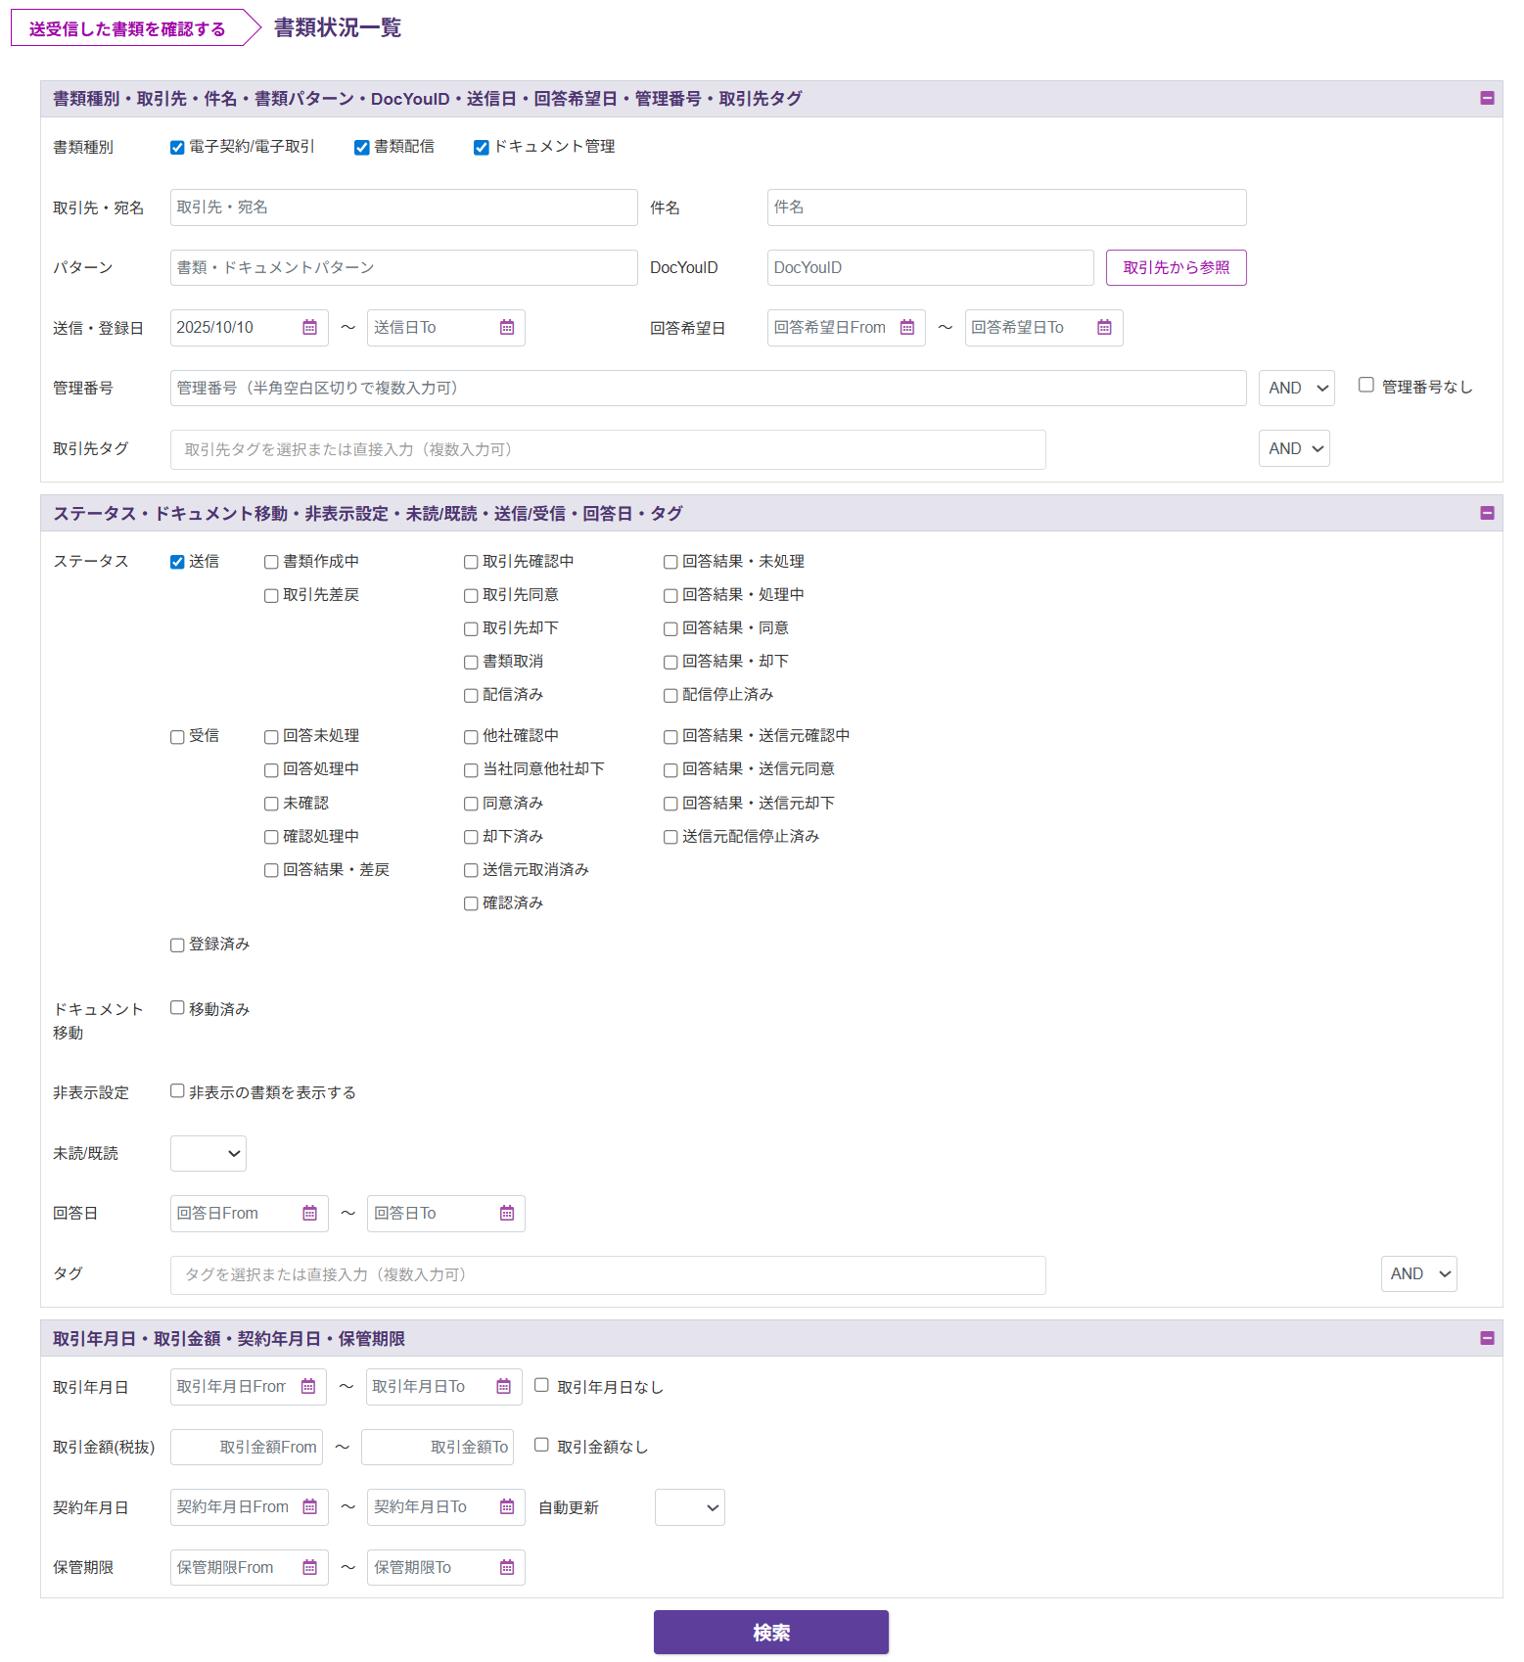This screenshot has width=1524, height=1662.
Task: Check 取引年月日なし checkbox
Action: 541,1385
